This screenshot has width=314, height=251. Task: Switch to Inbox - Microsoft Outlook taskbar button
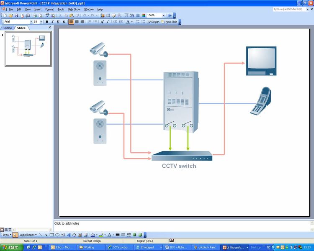(x=62, y=247)
